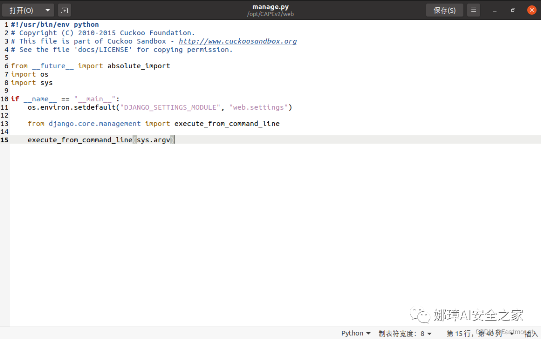Screen dimensions: 541x339
Task: Click the '__main__' string on line 10
Action: click(x=95, y=99)
